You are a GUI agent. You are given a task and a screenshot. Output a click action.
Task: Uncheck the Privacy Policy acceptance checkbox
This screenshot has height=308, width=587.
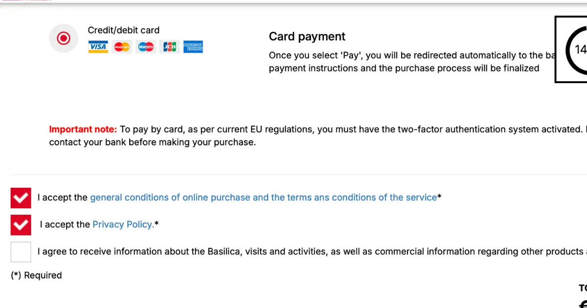point(21,225)
